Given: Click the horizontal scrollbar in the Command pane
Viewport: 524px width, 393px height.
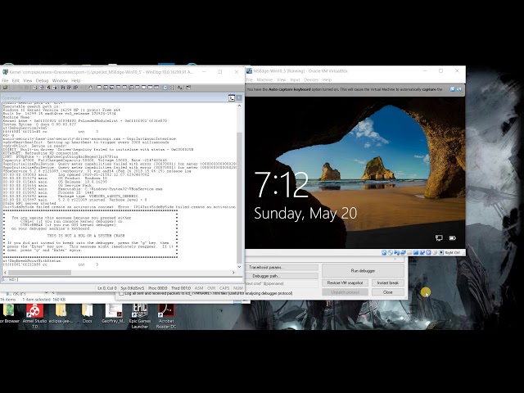Looking at the screenshot, I should tap(119, 273).
